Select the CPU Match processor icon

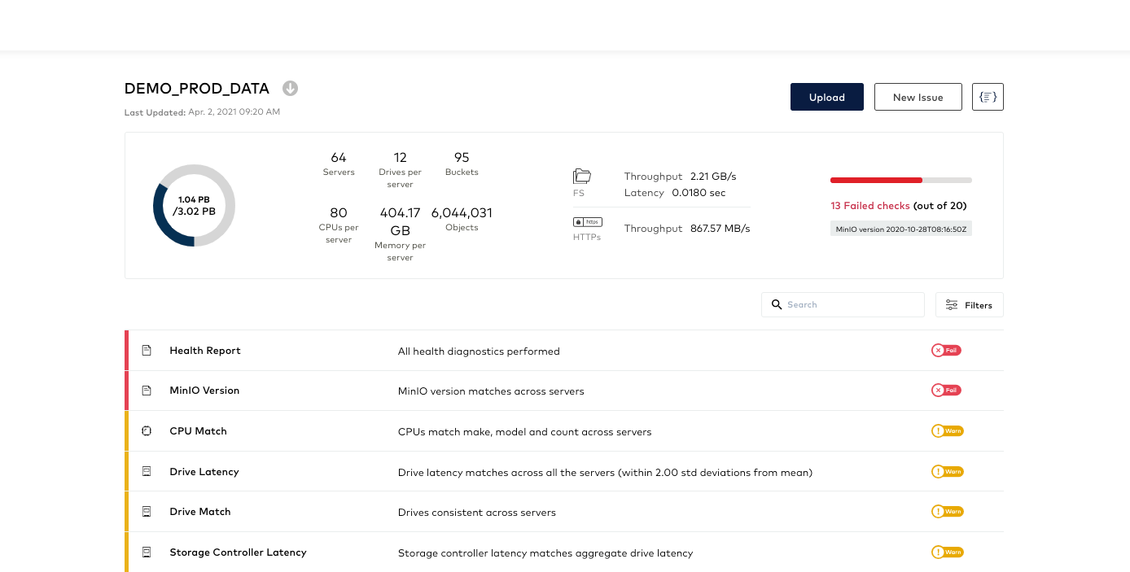[146, 430]
